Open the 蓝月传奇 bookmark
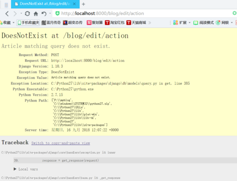 (51, 23)
